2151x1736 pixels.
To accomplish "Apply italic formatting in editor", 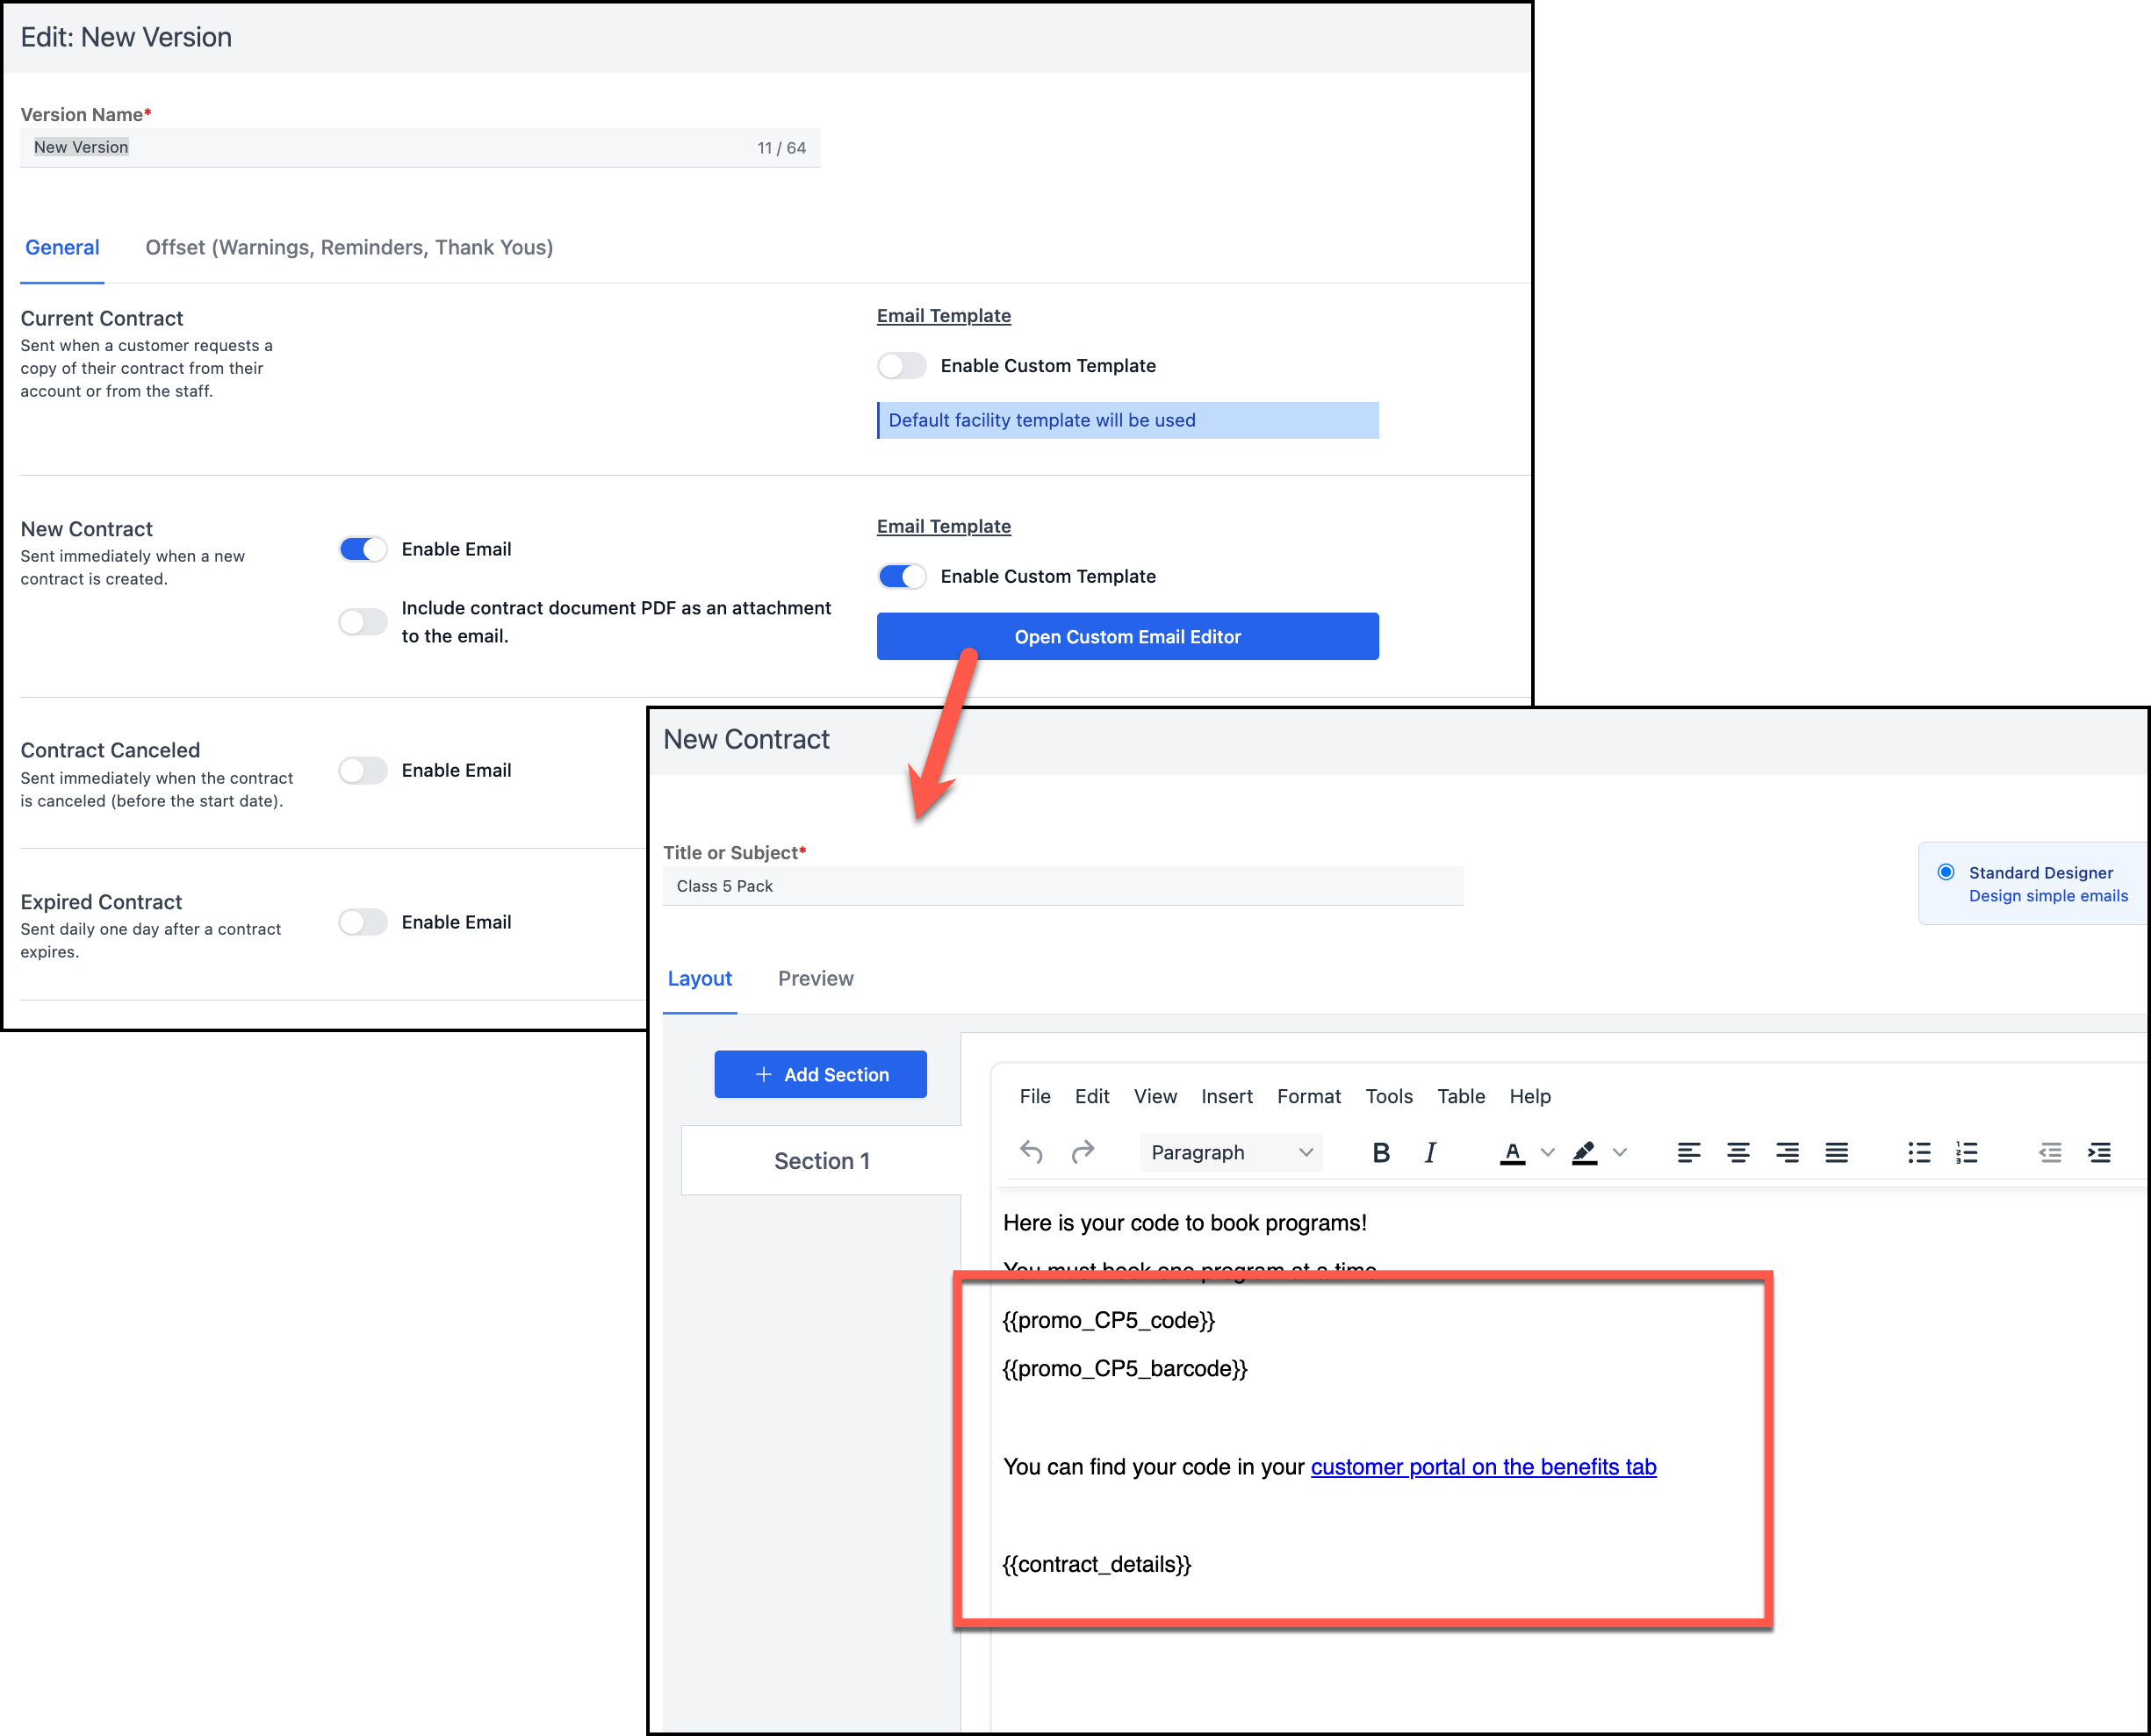I will click(x=1431, y=1152).
